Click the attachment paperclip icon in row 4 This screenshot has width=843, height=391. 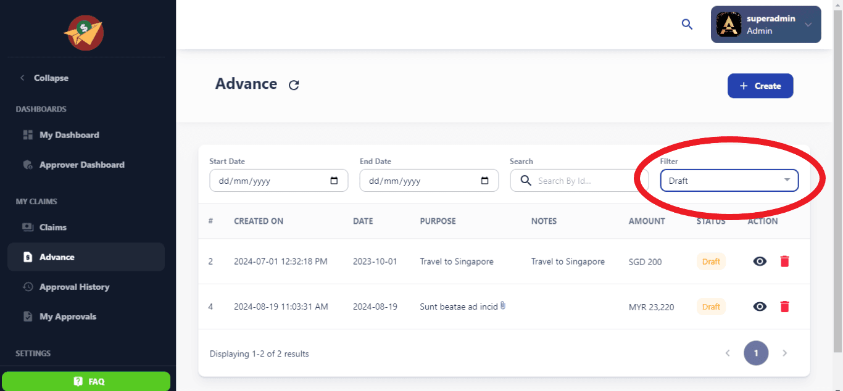point(503,306)
